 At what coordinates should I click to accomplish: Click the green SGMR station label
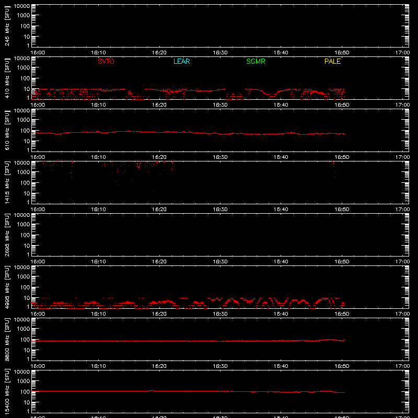click(256, 61)
